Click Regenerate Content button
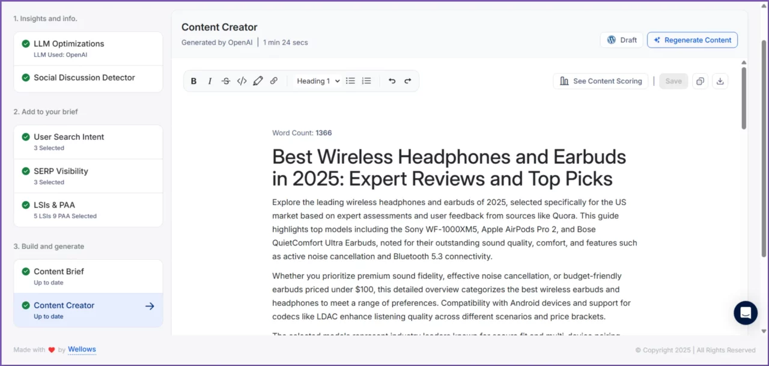Image resolution: width=769 pixels, height=366 pixels. pyautogui.click(x=692, y=40)
